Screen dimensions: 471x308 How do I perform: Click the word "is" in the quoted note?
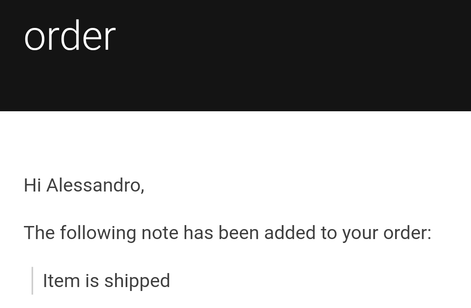(x=92, y=281)
